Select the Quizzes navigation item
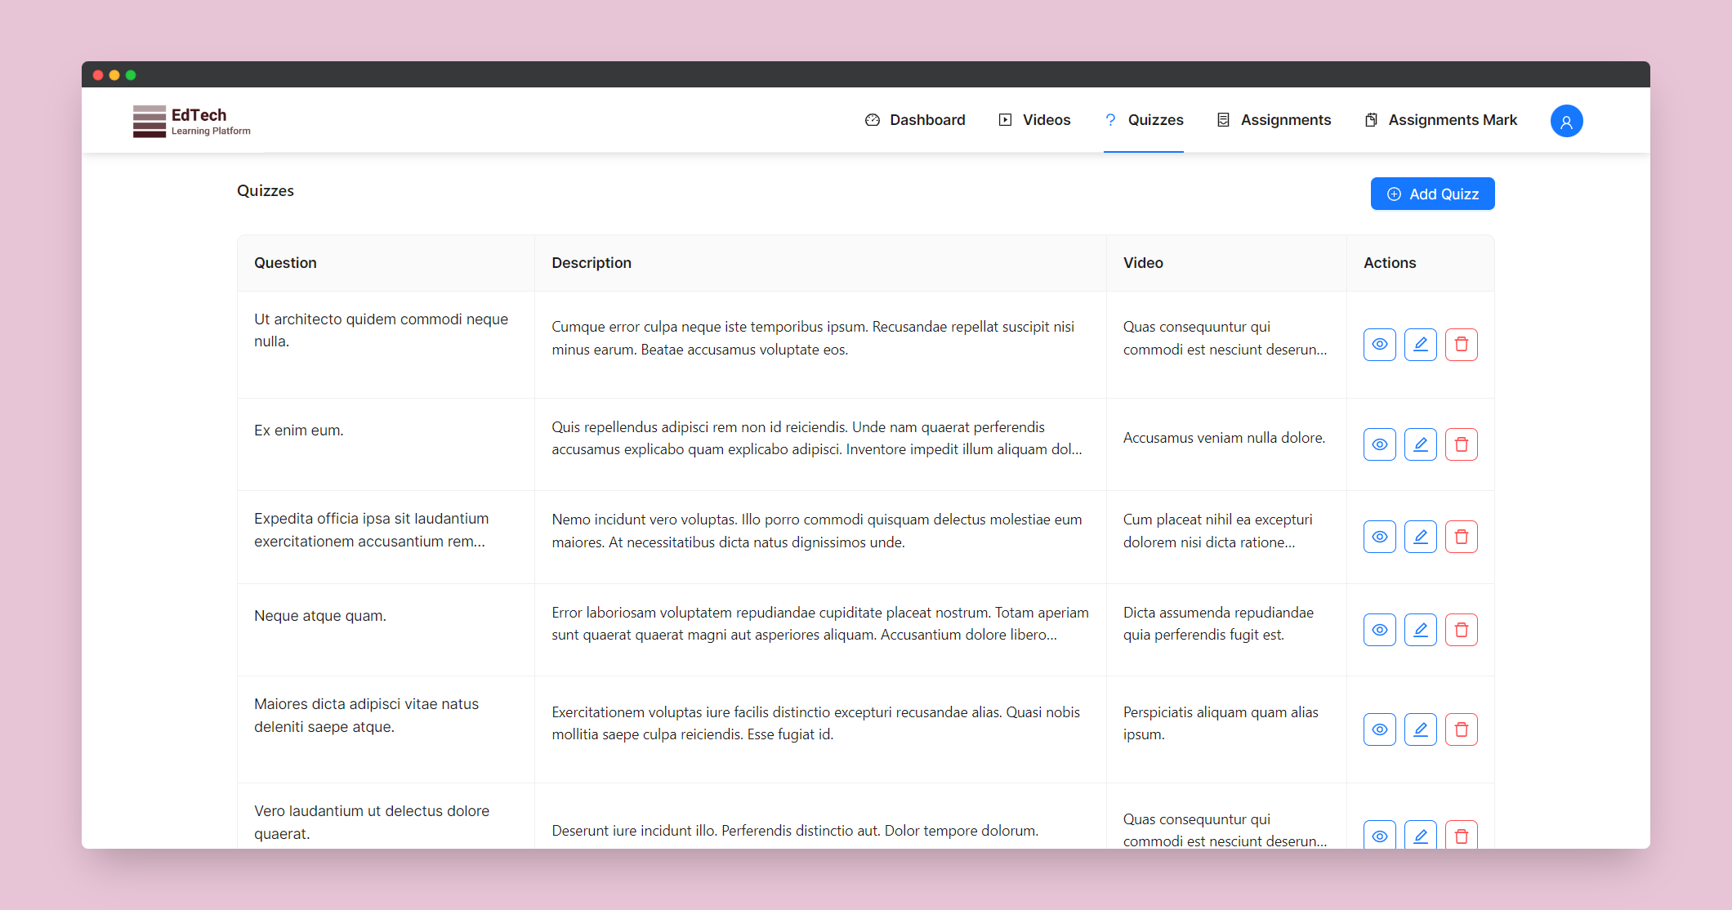Image resolution: width=1732 pixels, height=910 pixels. click(1144, 120)
